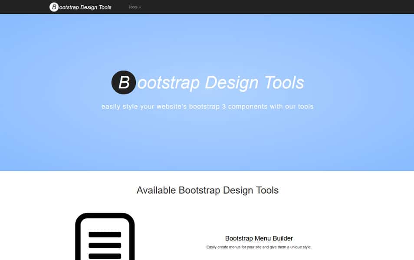The width and height of the screenshot is (414, 260).
Task: Click the bottom stripe of the list icon
Action: [x=104, y=255]
